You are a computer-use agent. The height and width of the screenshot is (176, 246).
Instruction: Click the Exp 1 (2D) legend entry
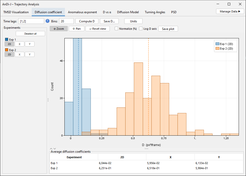coord(224,44)
